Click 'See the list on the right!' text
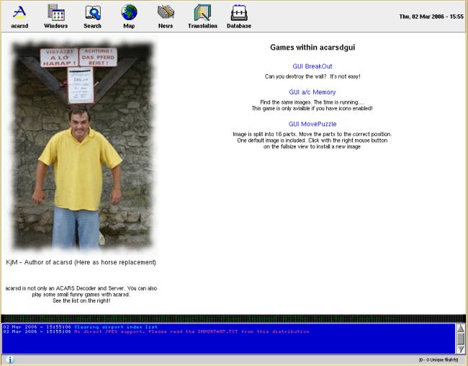 [x=81, y=301]
